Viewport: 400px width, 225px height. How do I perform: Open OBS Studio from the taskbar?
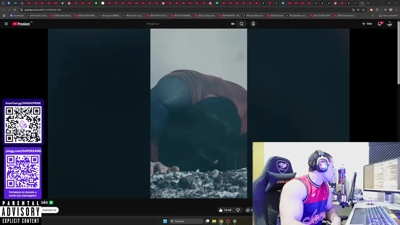pyautogui.click(x=228, y=221)
